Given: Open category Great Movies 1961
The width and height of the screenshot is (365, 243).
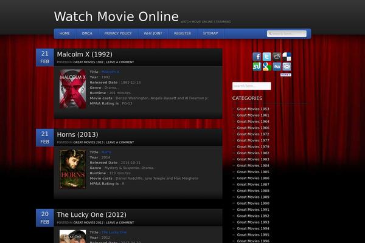Looking at the screenshot, I should click(x=253, y=115).
